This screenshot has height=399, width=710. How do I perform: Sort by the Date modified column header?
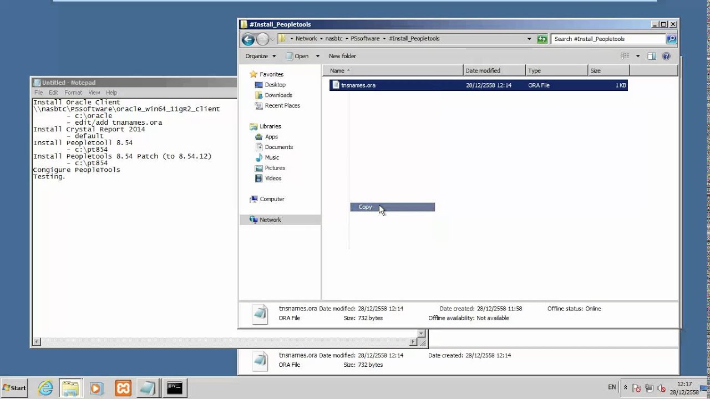coord(494,70)
